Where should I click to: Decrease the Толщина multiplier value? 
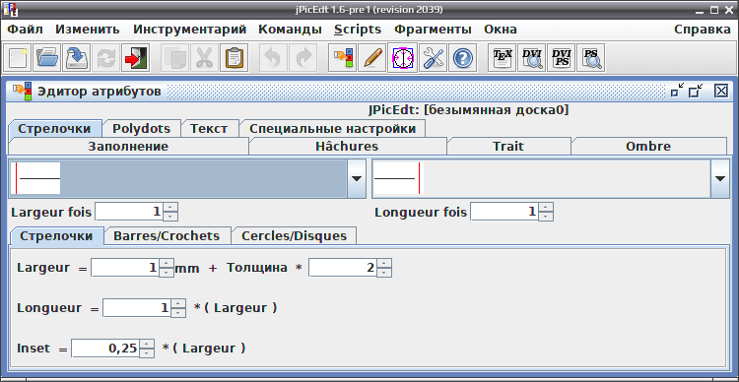pos(384,273)
